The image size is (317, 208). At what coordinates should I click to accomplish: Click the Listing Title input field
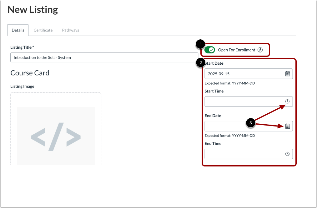point(104,57)
